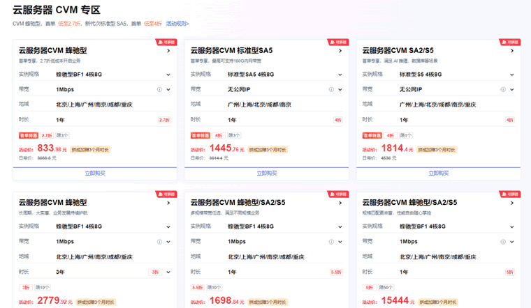Click the 带宽 info icon on the 833.98 元 card
This screenshot has width=531, height=308.
click(159, 89)
